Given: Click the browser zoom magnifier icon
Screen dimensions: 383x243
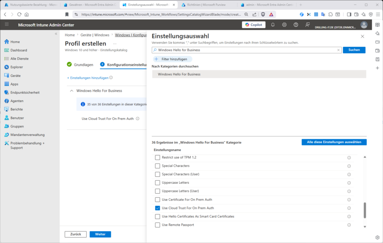Looking at the screenshot, I should tap(246, 14).
